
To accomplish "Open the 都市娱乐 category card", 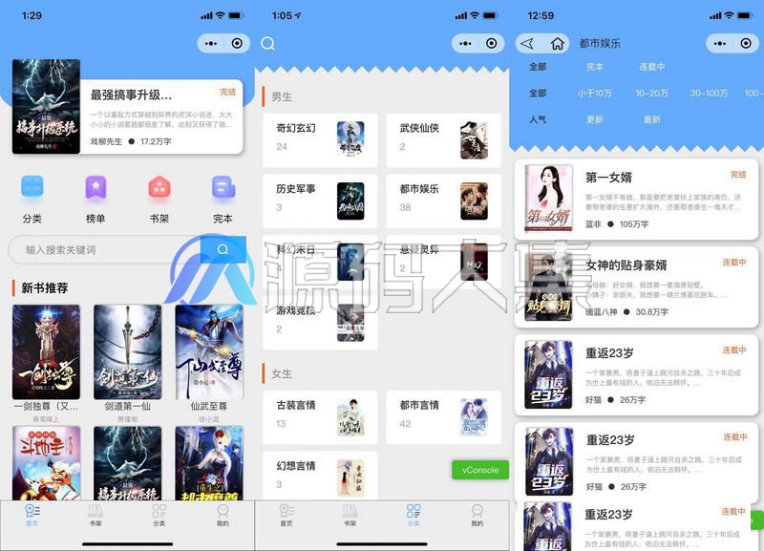I will (444, 201).
